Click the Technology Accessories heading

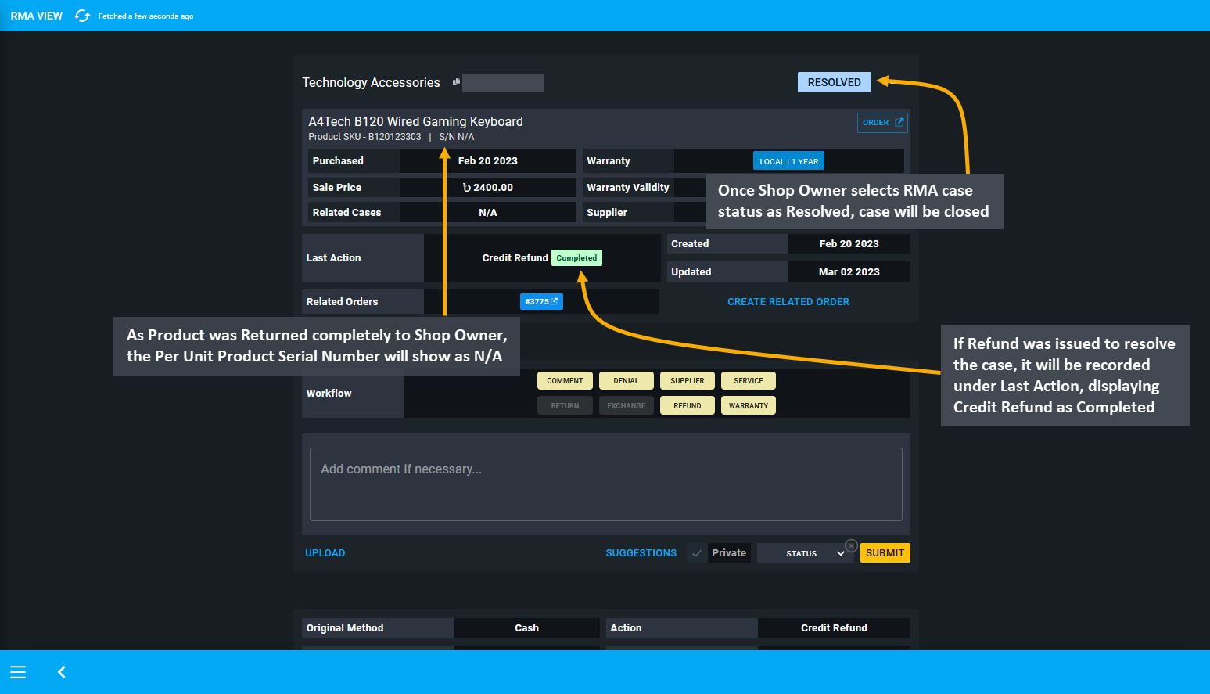tap(371, 82)
